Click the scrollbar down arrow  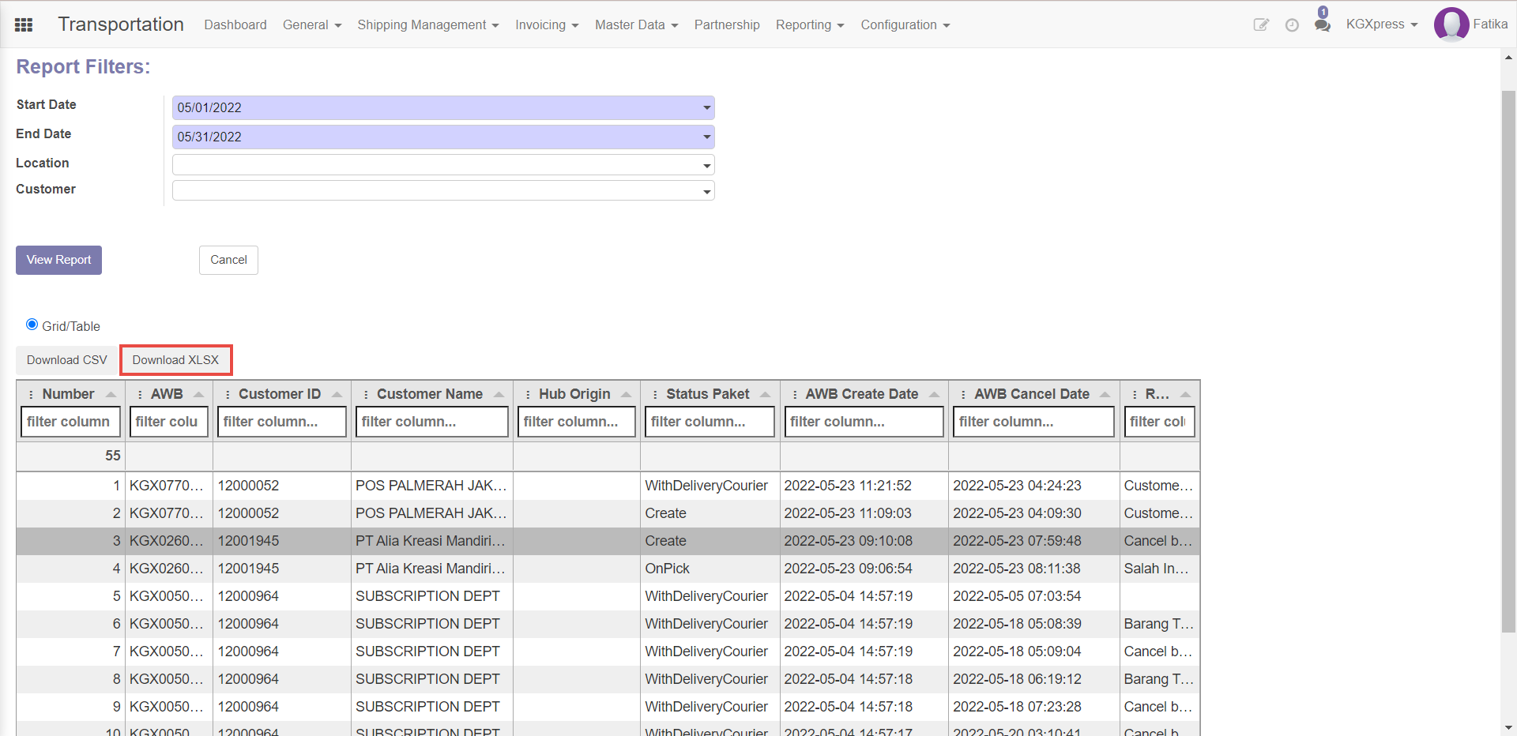1508,728
